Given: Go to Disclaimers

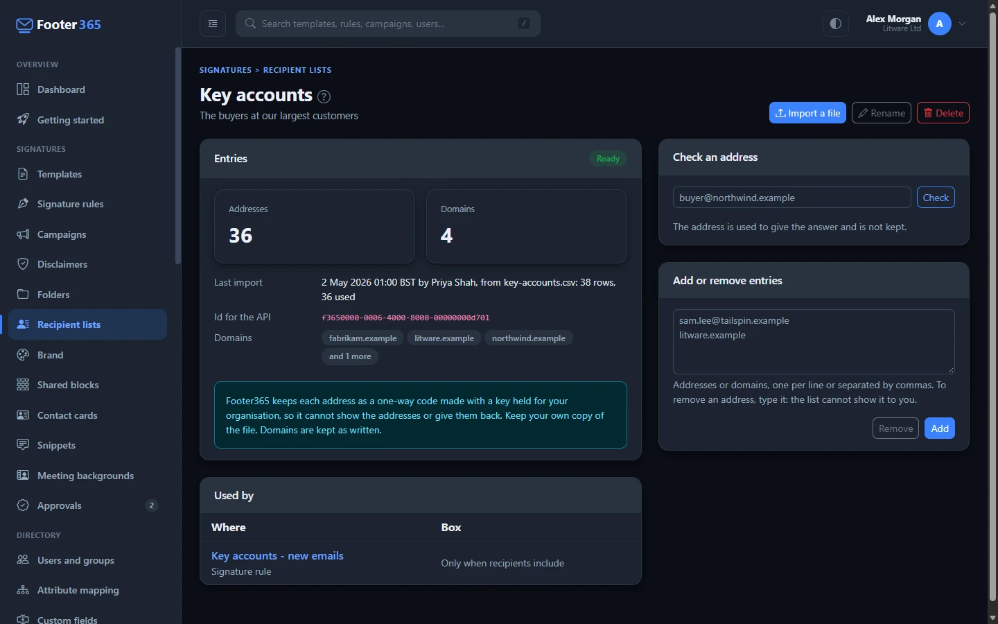Looking at the screenshot, I should point(87,264).
